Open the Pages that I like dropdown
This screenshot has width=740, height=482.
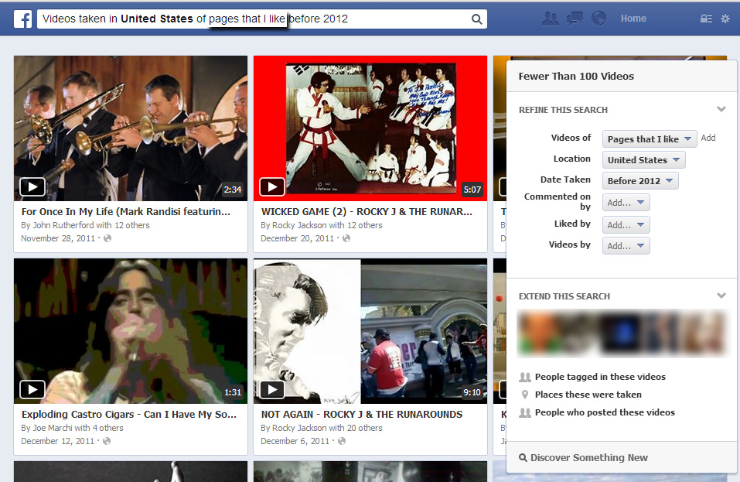[x=649, y=139]
